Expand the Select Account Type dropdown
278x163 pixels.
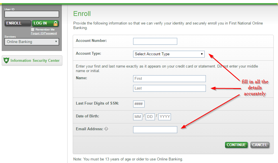[169, 54]
